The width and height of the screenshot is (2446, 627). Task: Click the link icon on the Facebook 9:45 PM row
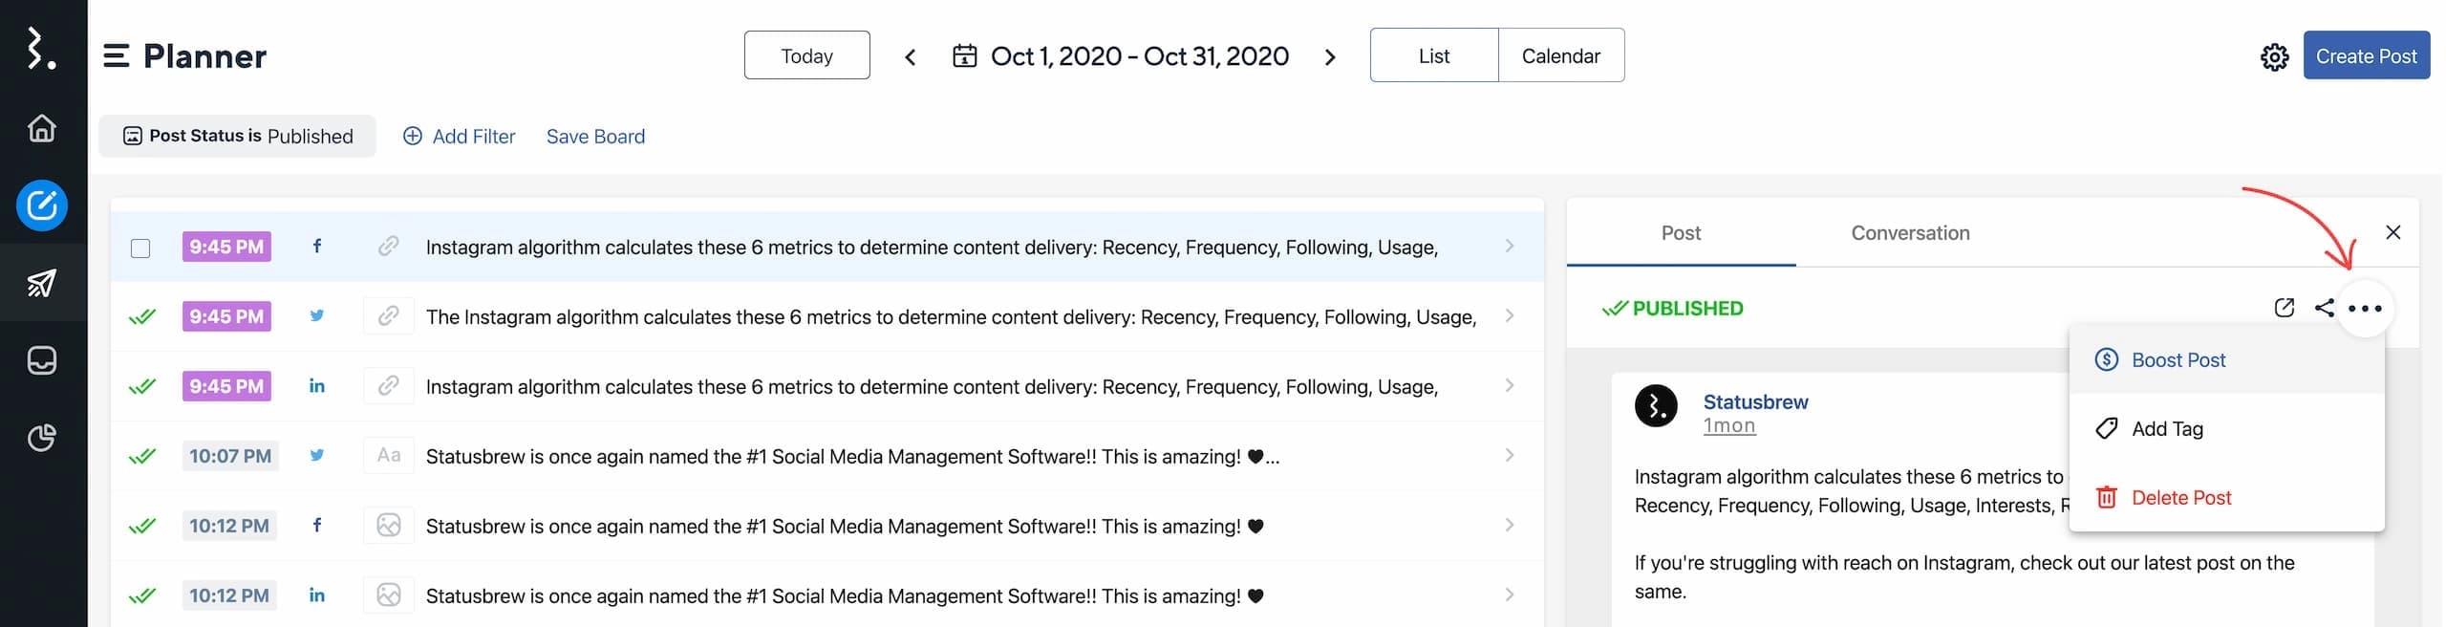coord(388,247)
